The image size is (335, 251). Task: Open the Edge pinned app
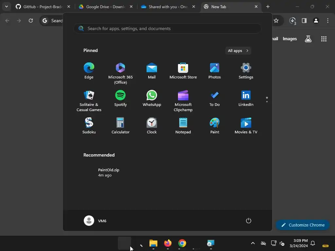pos(89,71)
